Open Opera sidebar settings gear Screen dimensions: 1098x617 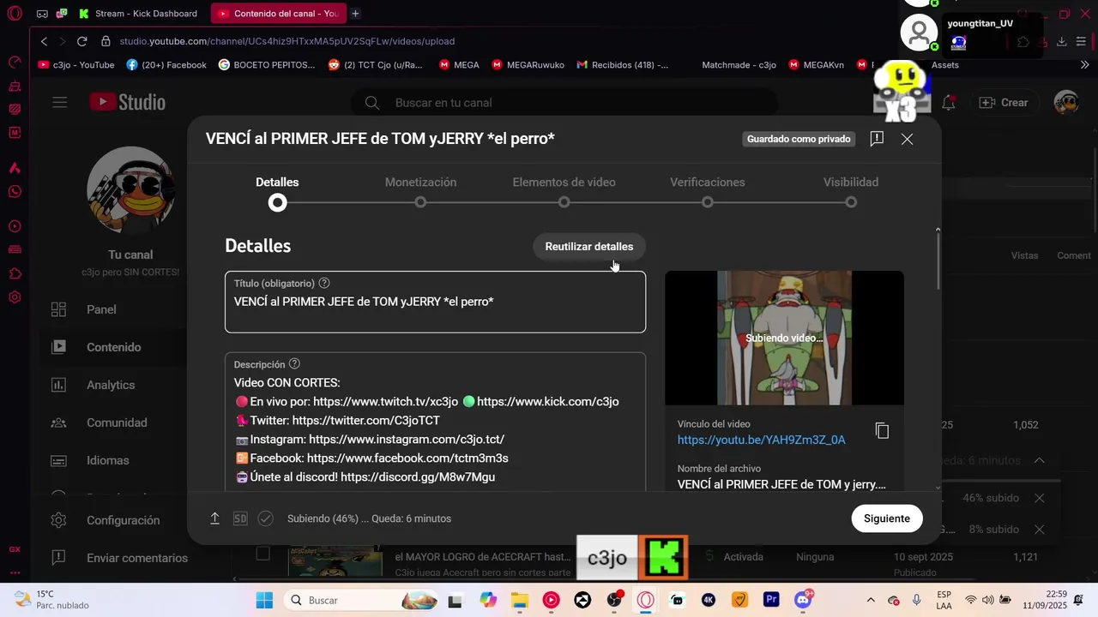tap(15, 297)
